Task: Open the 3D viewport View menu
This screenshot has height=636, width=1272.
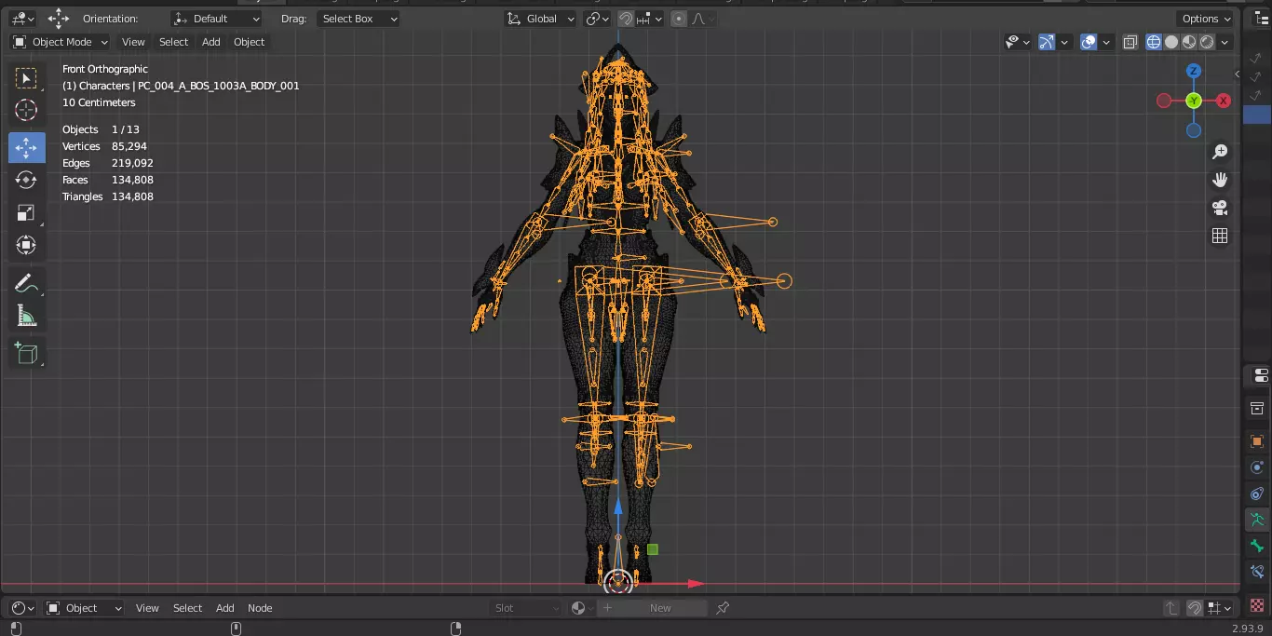Action: [133, 42]
